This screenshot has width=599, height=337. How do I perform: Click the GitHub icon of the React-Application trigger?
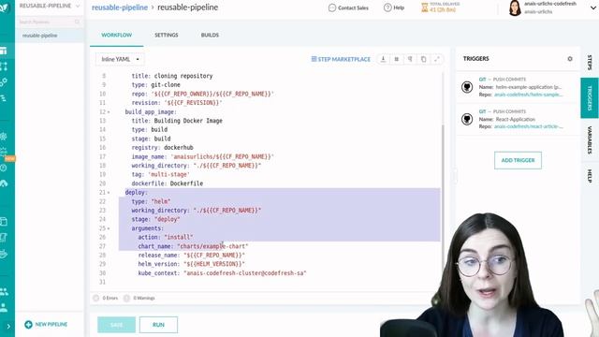tap(467, 119)
